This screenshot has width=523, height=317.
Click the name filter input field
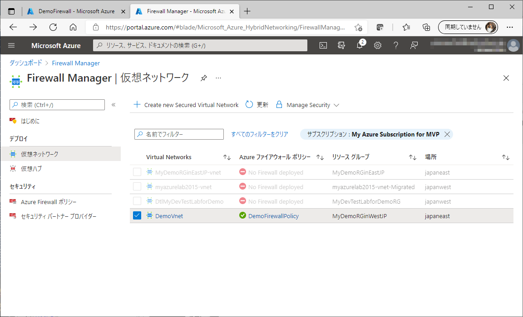179,134
